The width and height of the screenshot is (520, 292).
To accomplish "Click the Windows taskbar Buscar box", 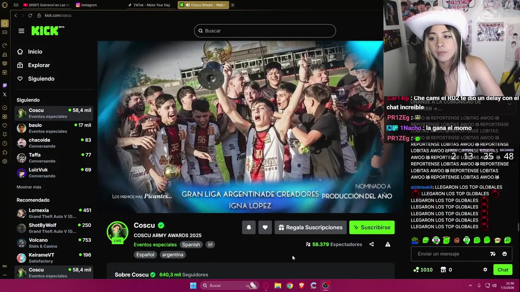I will coord(230,286).
